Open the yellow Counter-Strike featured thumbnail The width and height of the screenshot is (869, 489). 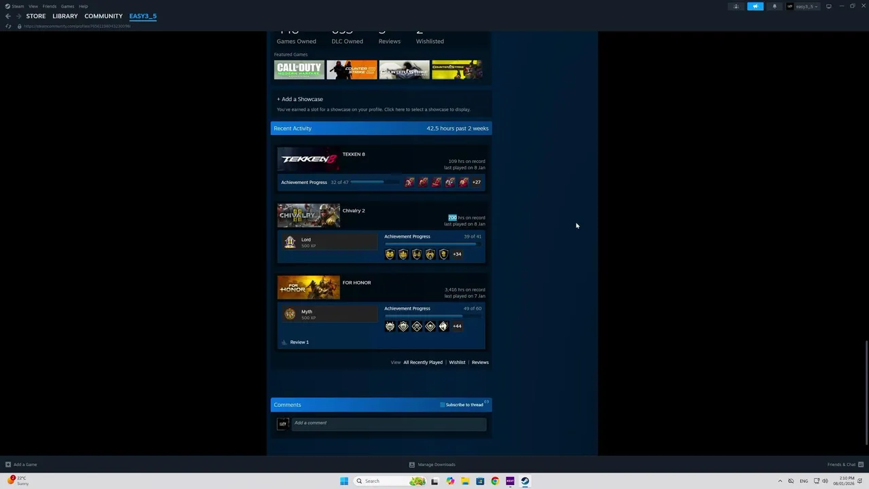pos(457,69)
